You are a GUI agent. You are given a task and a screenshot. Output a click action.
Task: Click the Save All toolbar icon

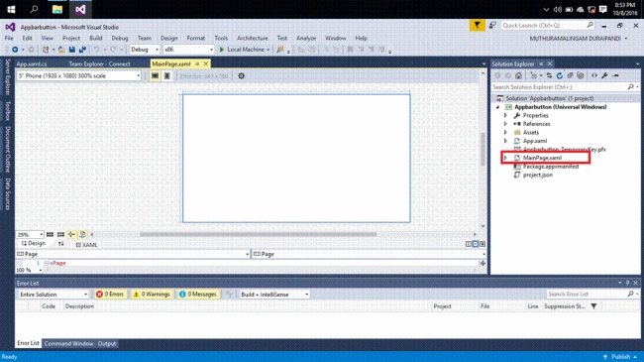tap(82, 50)
